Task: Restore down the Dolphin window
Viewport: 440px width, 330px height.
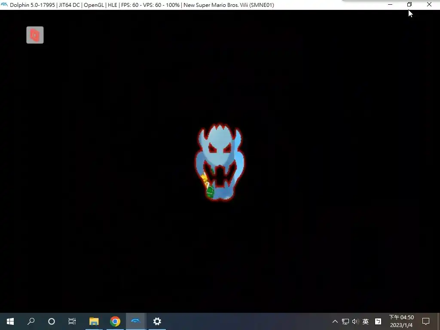Action: [x=409, y=5]
